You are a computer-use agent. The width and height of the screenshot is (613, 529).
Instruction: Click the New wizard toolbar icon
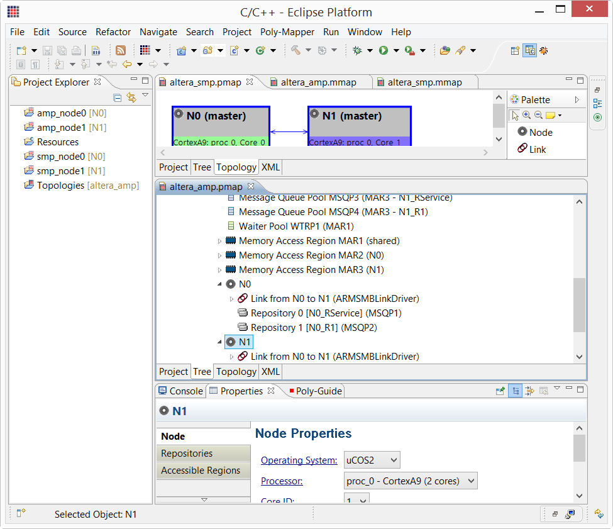(21, 50)
